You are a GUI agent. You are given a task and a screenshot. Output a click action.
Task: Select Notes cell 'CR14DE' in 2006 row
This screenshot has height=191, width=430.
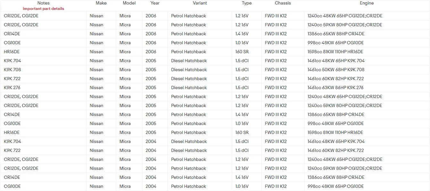point(12,34)
